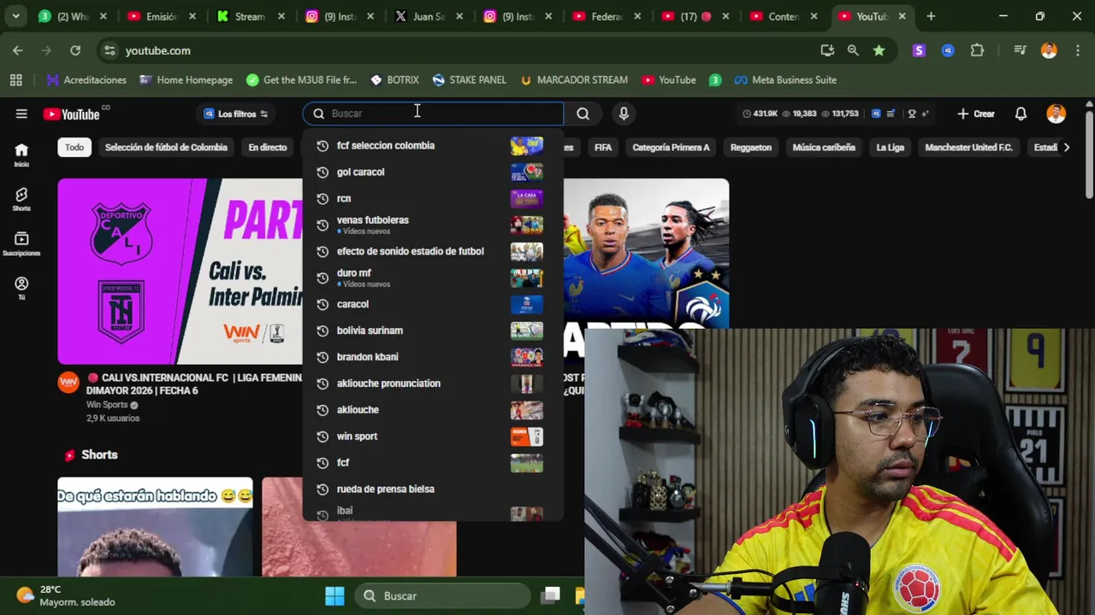1095x615 pixels.
Task: Open the account avatar menu on YouTube
Action: [x=1056, y=114]
